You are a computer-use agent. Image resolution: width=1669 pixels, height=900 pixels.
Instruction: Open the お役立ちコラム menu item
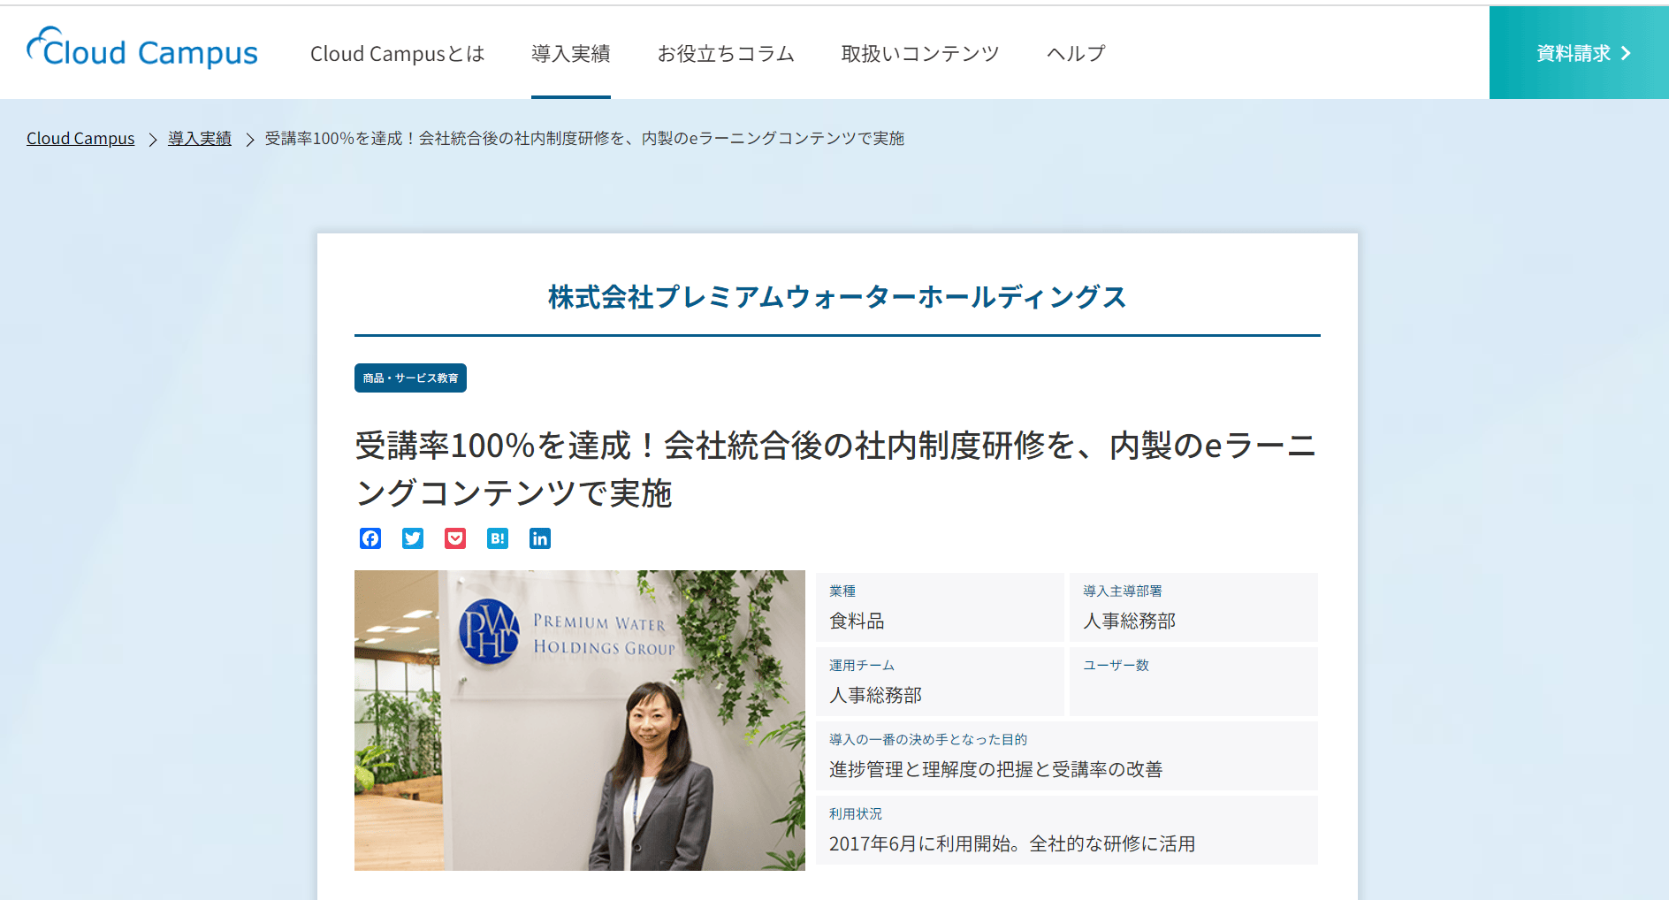point(726,54)
